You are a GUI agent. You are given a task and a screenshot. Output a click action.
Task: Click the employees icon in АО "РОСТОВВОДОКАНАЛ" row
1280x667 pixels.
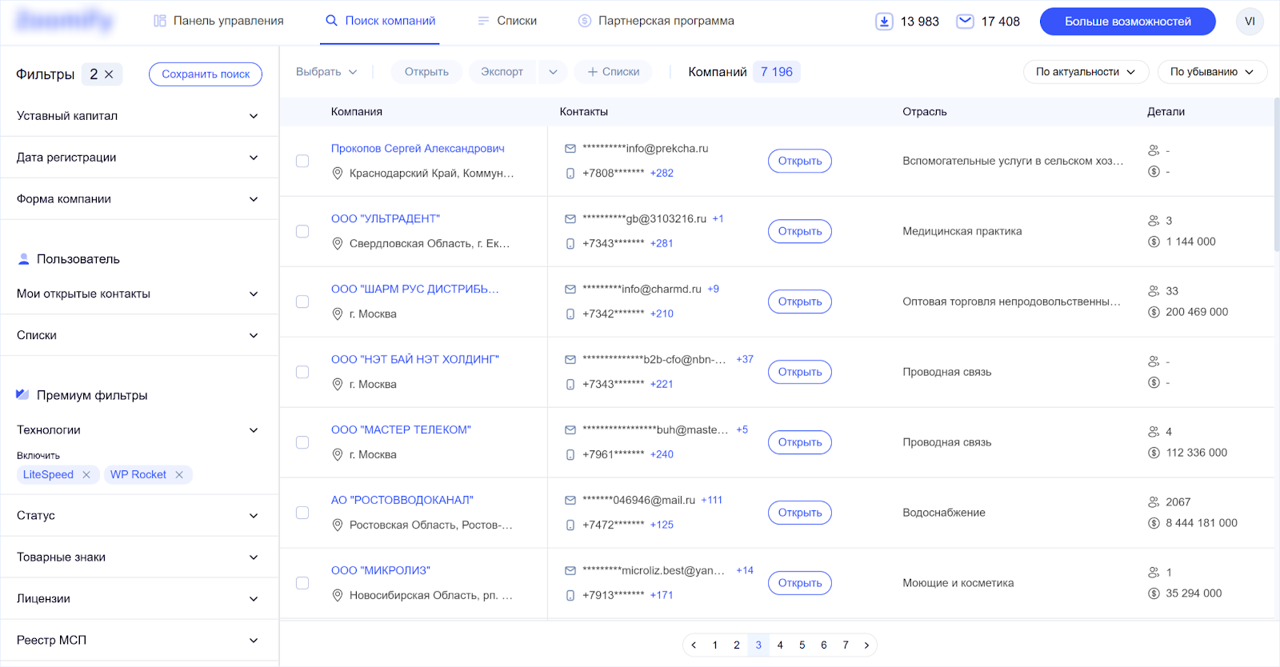pyautogui.click(x=1154, y=502)
